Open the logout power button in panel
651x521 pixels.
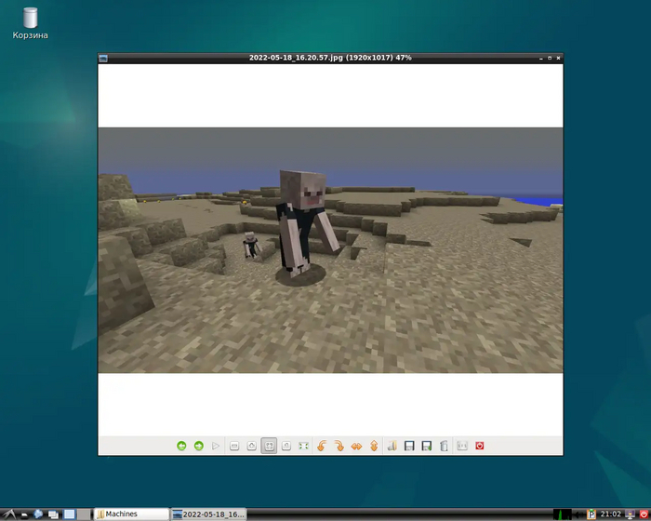[x=644, y=514]
